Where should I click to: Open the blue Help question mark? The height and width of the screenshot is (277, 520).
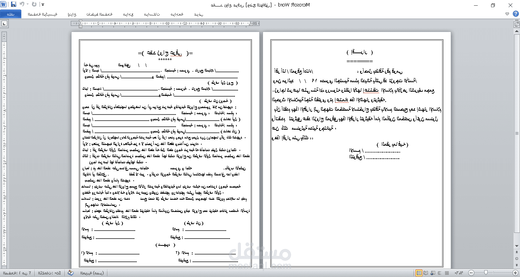tap(516, 14)
